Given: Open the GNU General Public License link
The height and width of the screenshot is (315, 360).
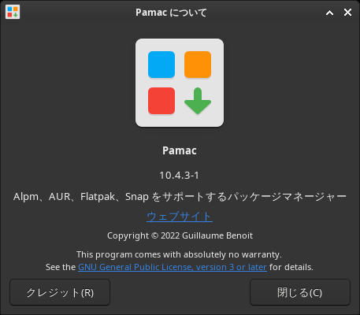Looking at the screenshot, I should tap(173, 267).
